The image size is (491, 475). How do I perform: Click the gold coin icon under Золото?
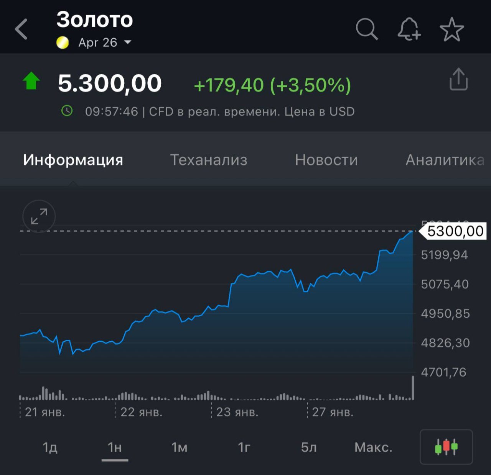(x=62, y=42)
